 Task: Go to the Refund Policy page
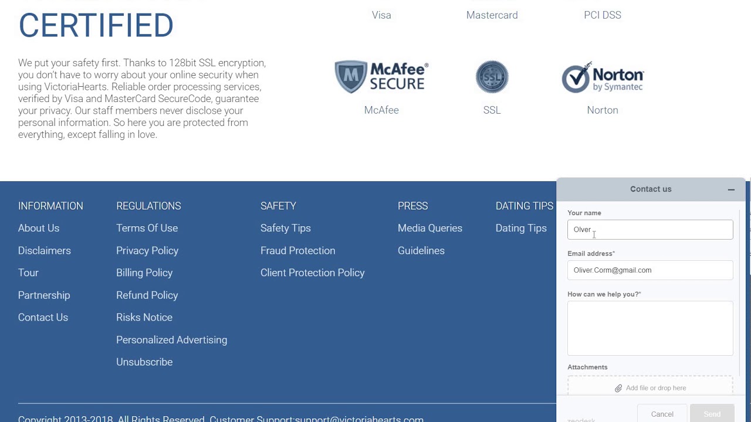pos(147,295)
